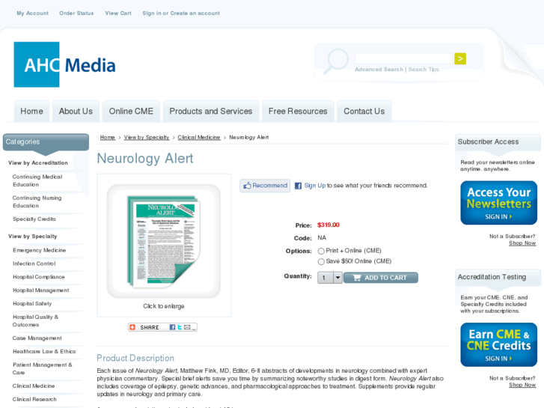544x408 pixels.
Task: Open Clinical Research category
Action: point(34,399)
